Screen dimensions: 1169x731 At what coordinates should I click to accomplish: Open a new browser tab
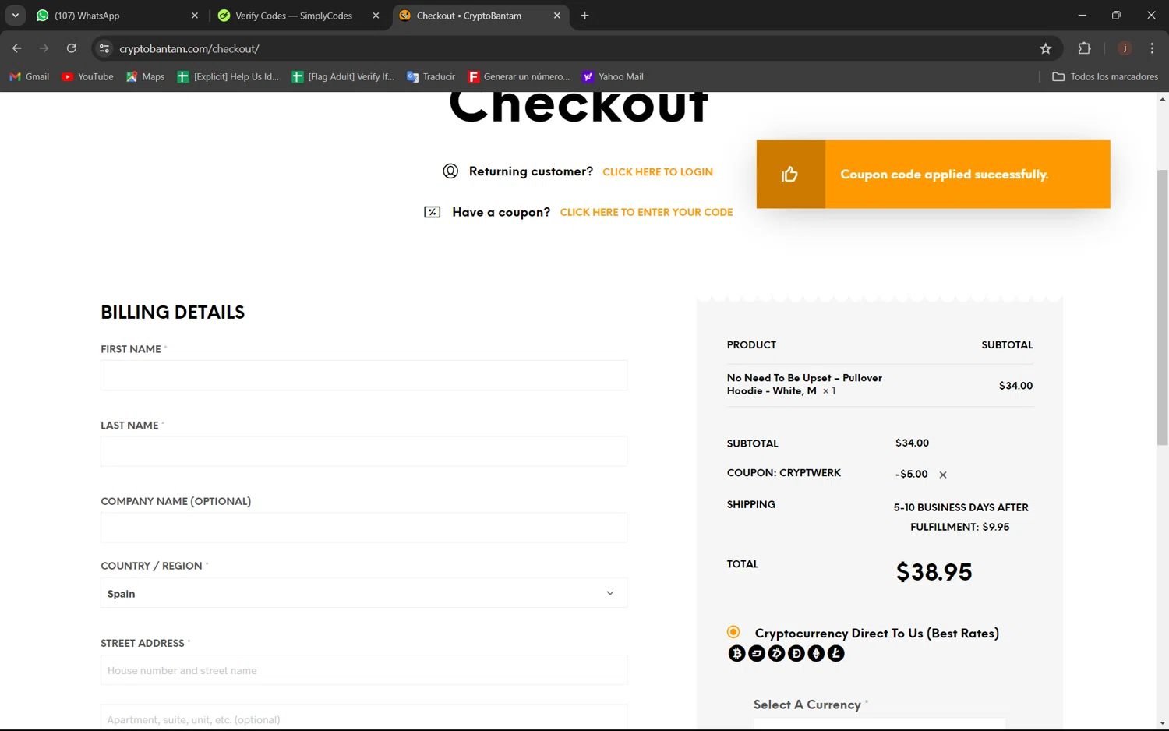(x=584, y=16)
